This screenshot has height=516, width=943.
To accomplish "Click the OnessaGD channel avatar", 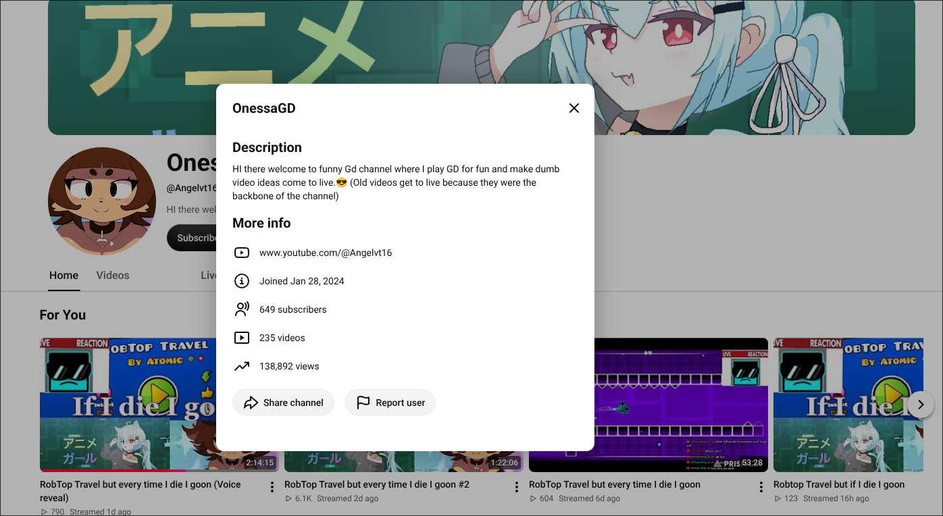I will tap(102, 201).
